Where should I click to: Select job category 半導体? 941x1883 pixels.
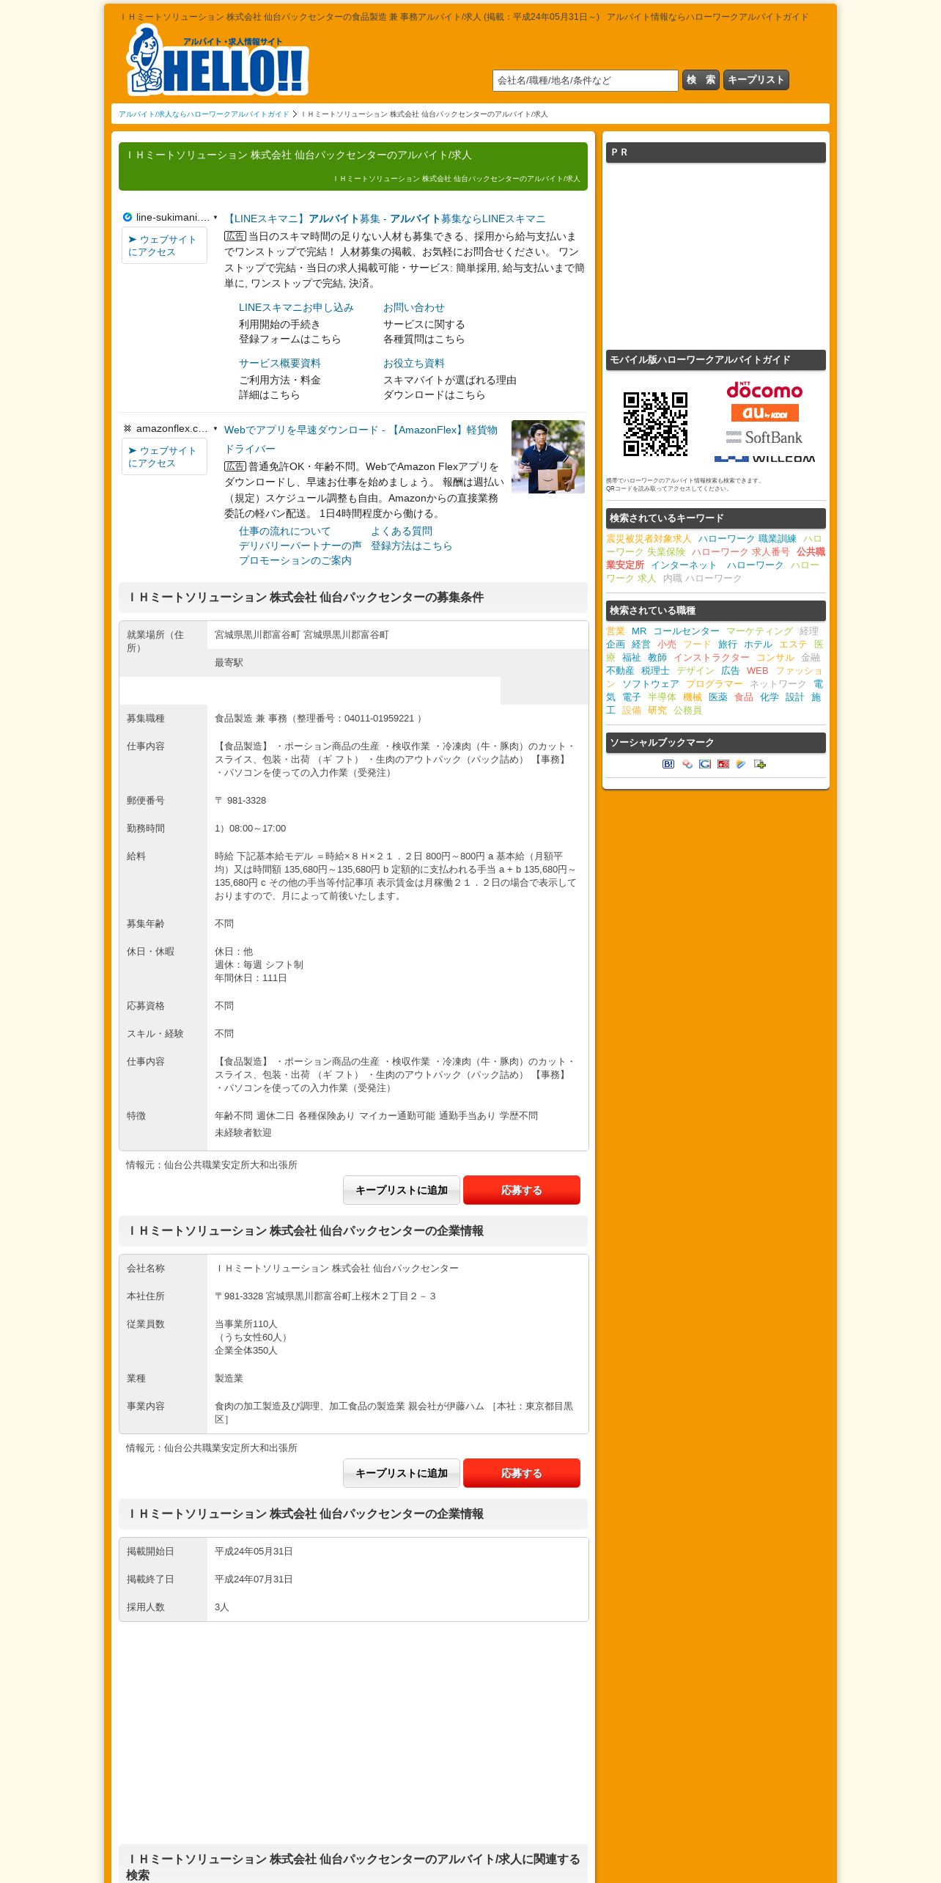[662, 697]
